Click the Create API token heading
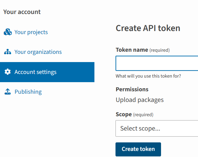 click(148, 28)
